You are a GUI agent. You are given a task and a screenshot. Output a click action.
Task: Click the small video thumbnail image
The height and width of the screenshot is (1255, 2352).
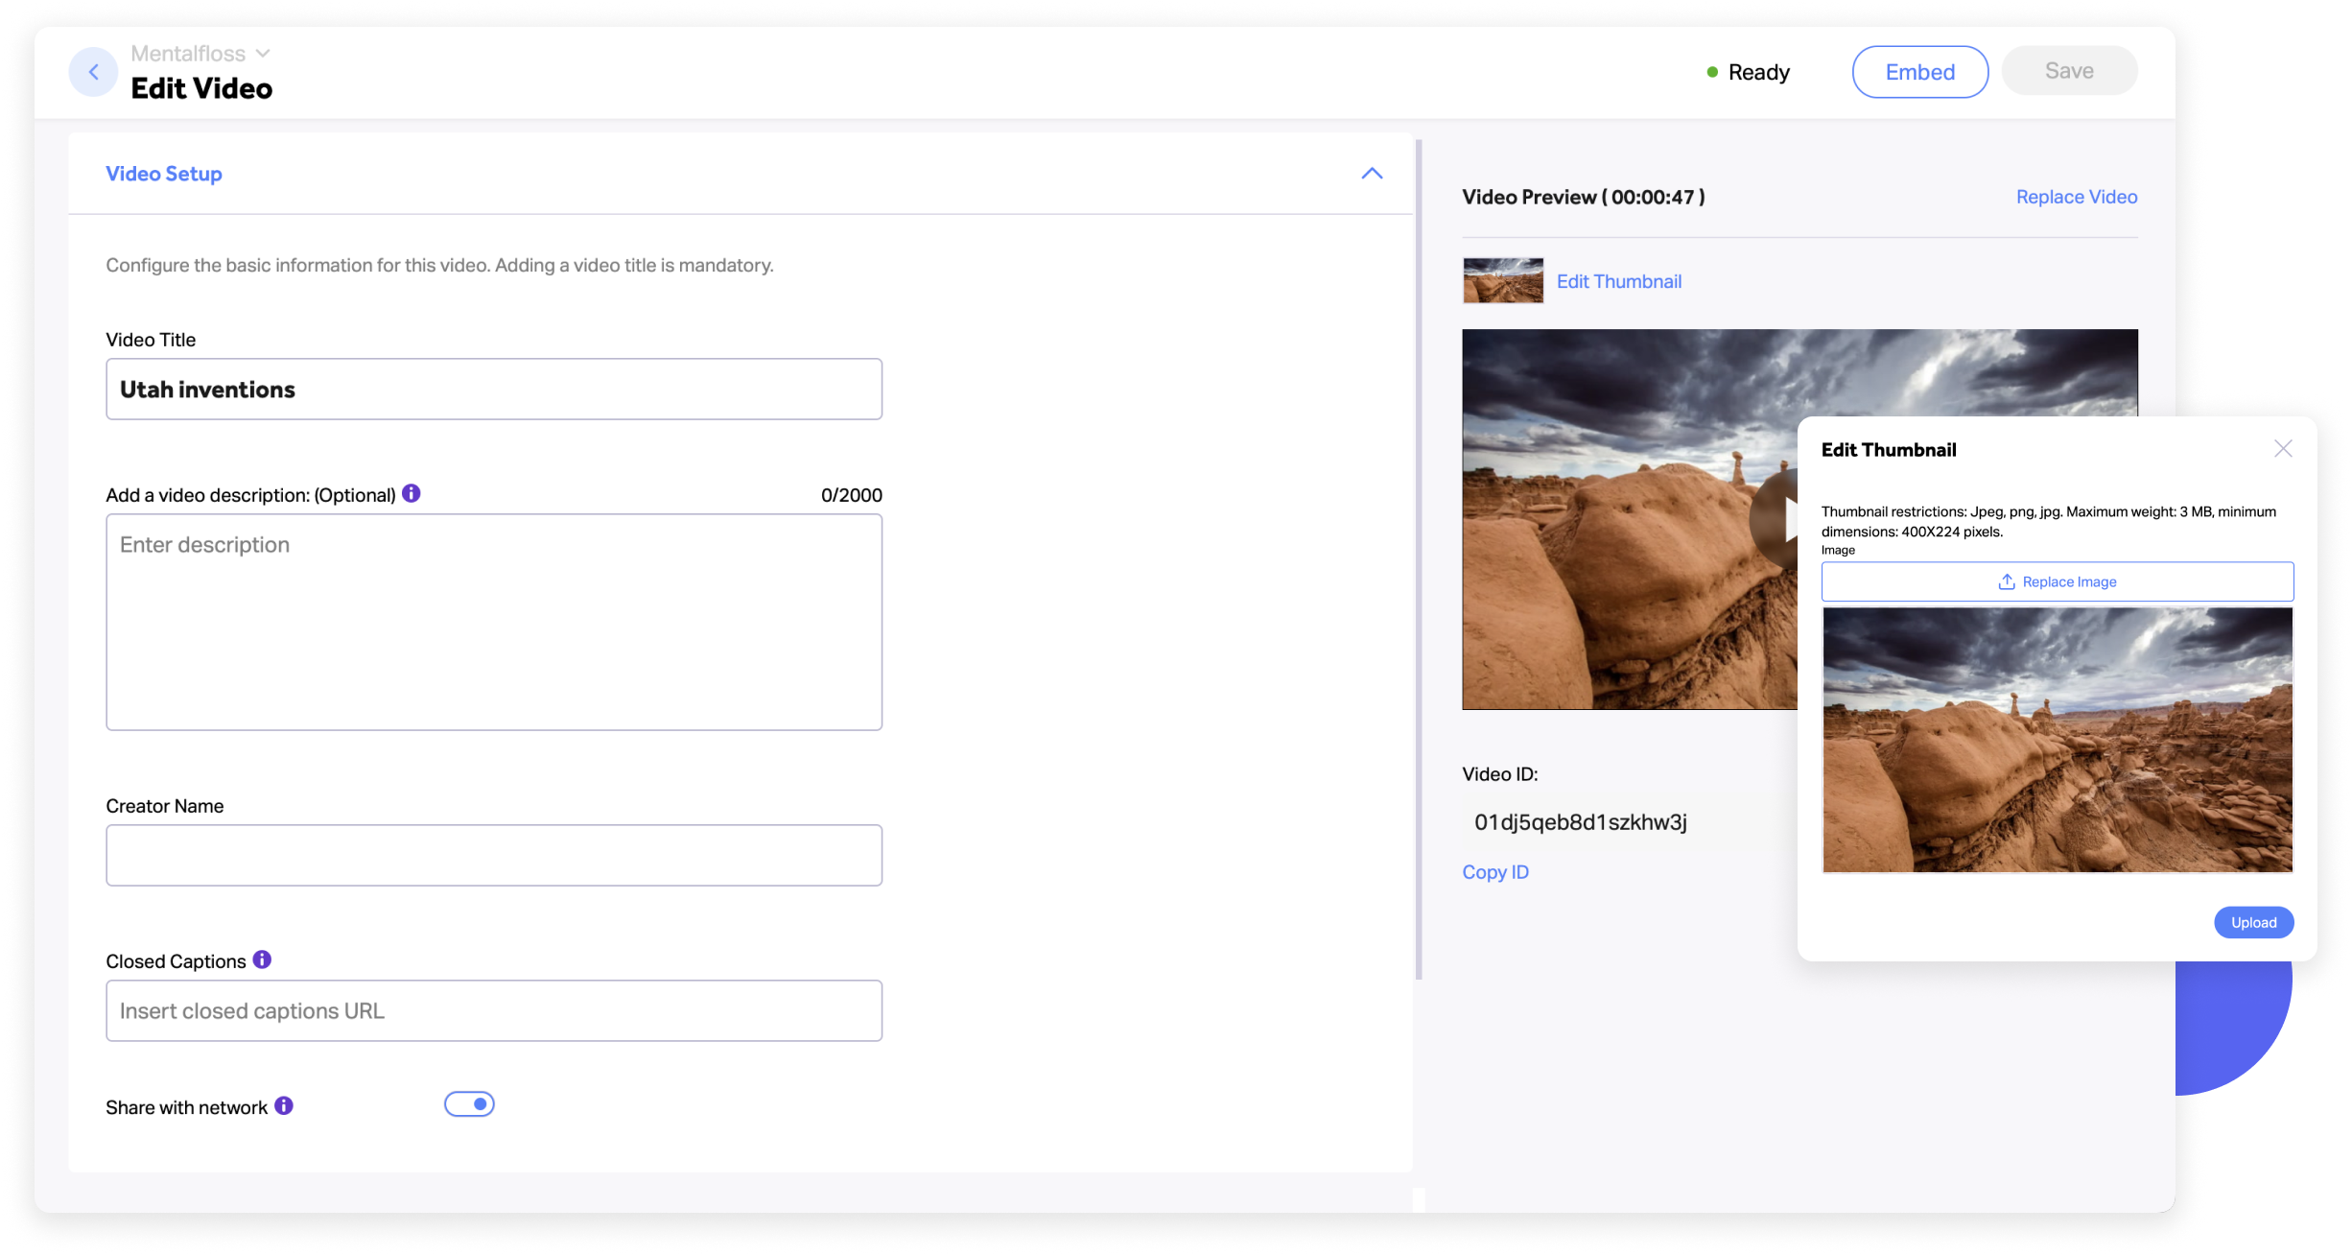click(x=1502, y=280)
